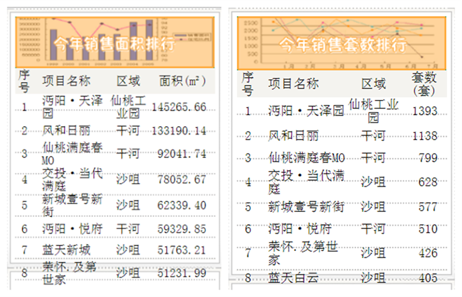The width and height of the screenshot is (462, 297).
Task: Click the units count 799
Action: (427, 158)
